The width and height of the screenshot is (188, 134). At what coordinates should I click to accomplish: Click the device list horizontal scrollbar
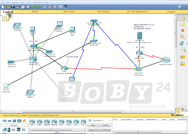(x=51, y=129)
